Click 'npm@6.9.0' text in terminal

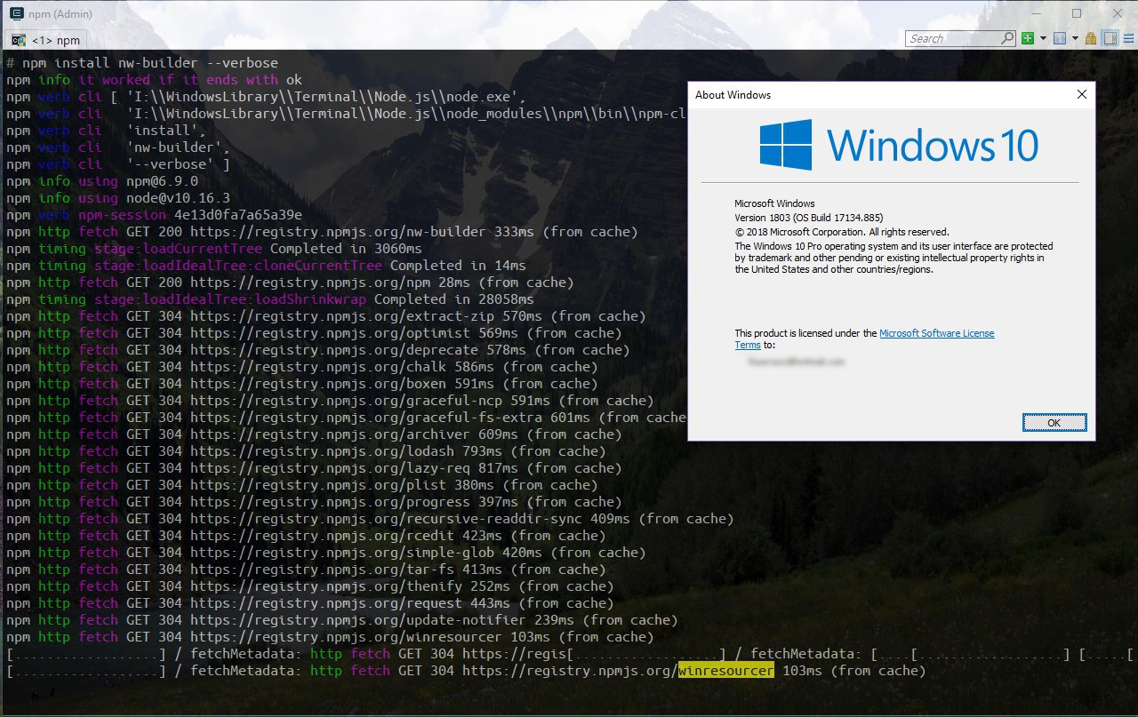(162, 181)
